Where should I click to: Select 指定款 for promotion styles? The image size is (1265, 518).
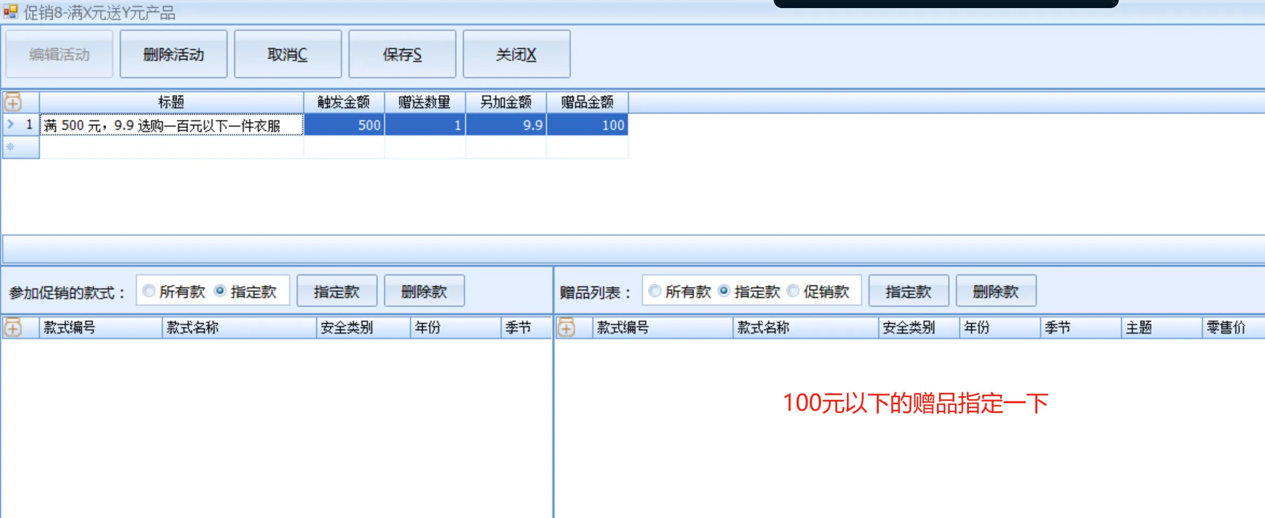(220, 291)
